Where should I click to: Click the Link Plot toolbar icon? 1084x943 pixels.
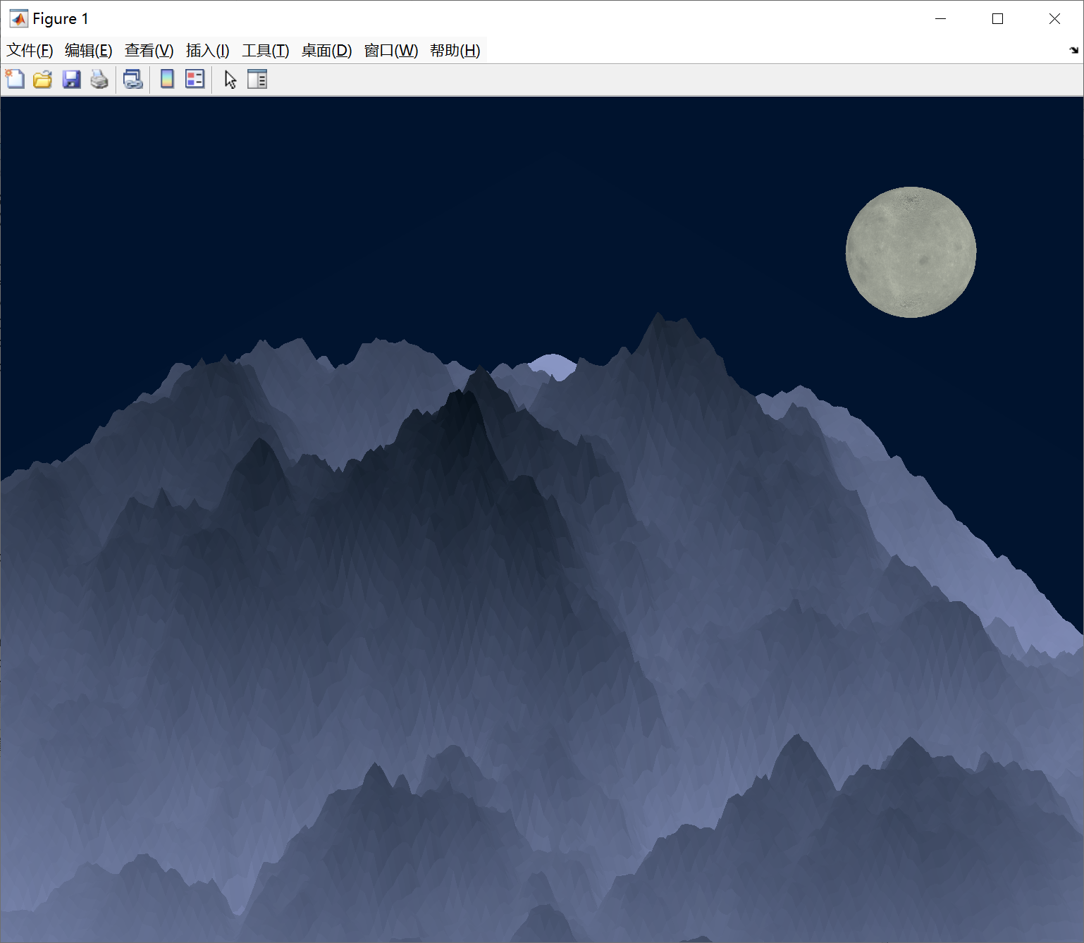tap(133, 80)
